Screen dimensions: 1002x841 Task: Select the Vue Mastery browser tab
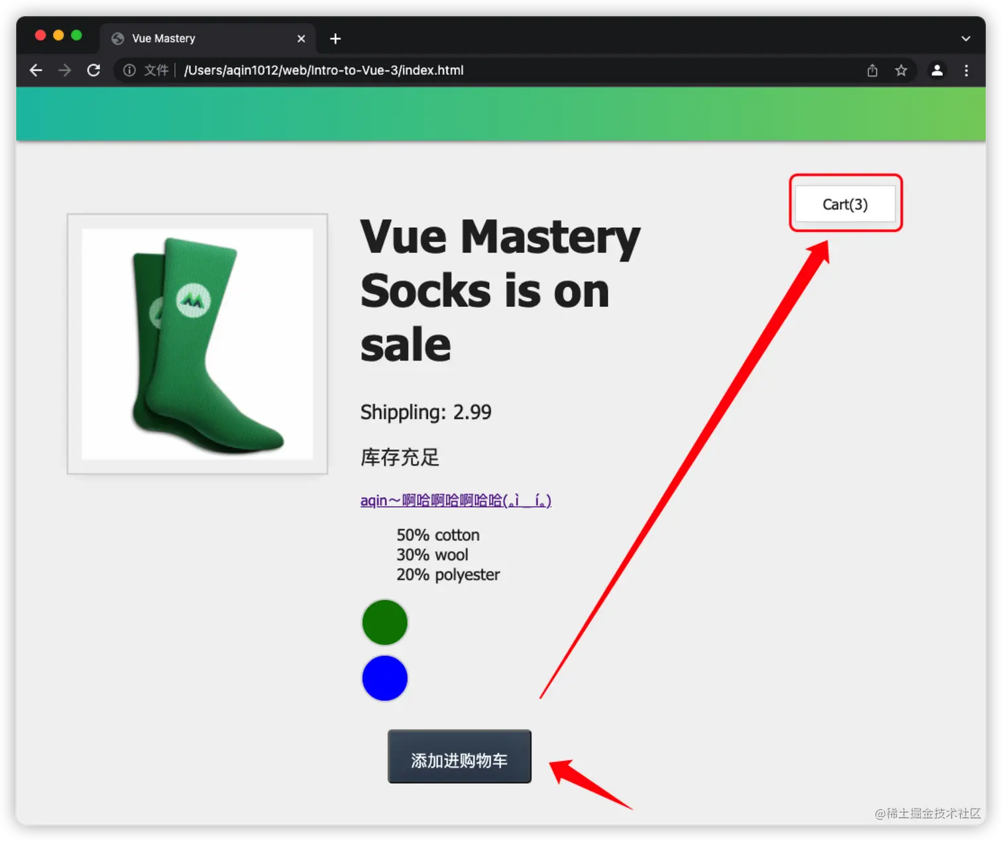click(207, 38)
